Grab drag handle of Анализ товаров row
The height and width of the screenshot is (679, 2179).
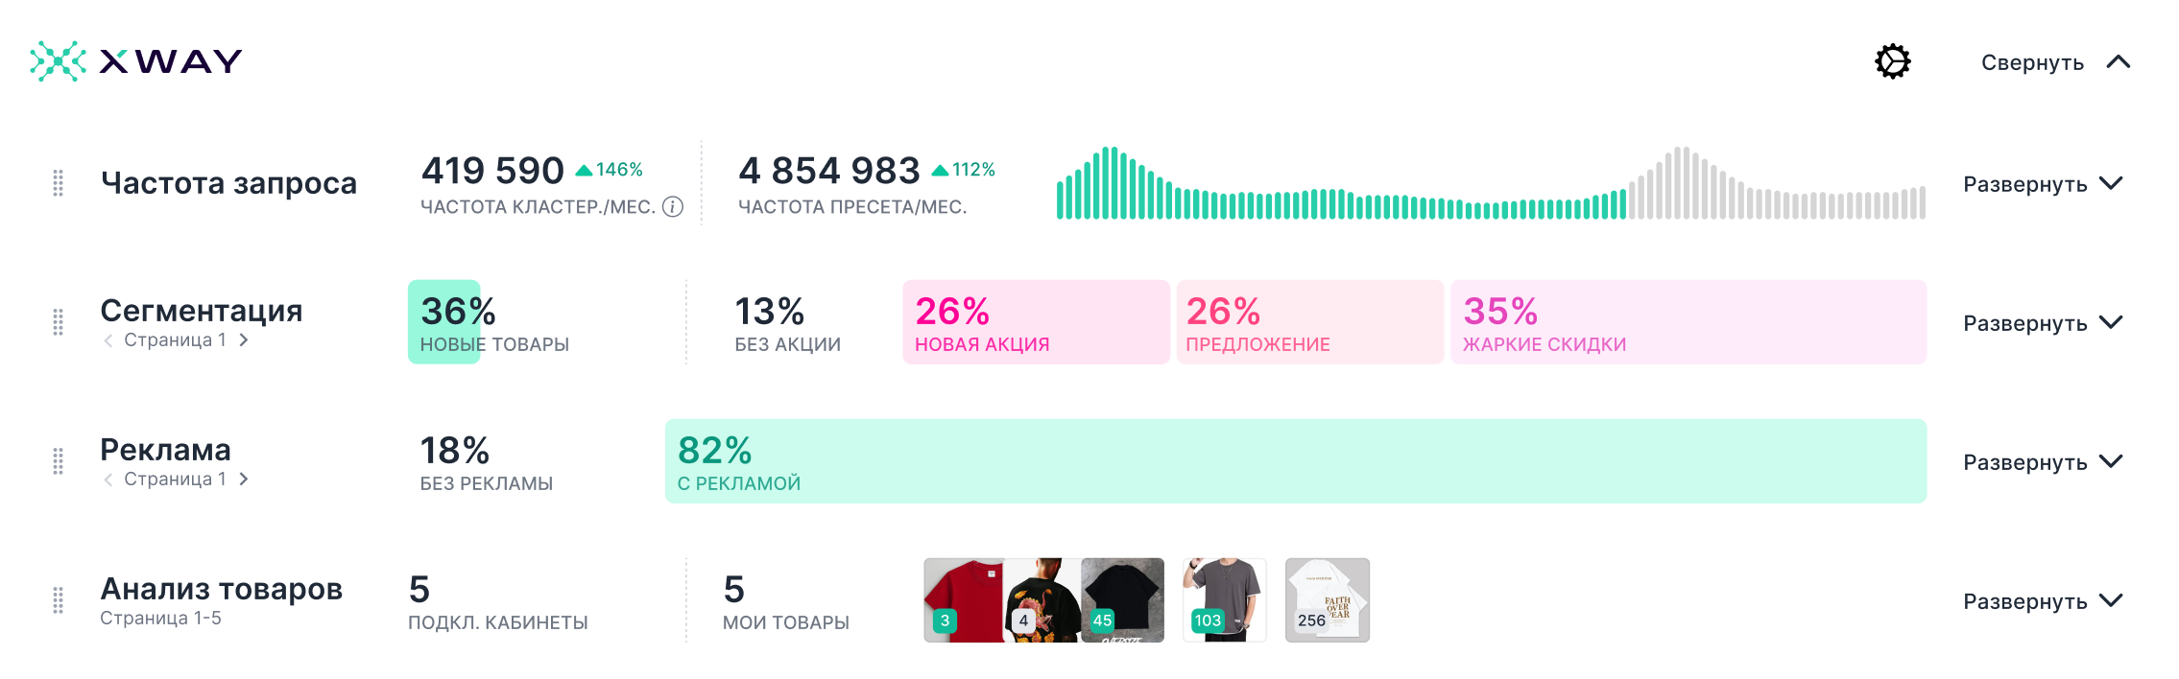(x=59, y=600)
